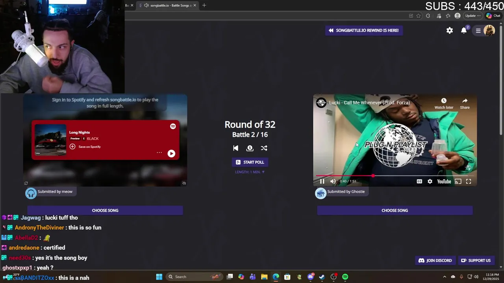Open the notifications bell

[464, 30]
